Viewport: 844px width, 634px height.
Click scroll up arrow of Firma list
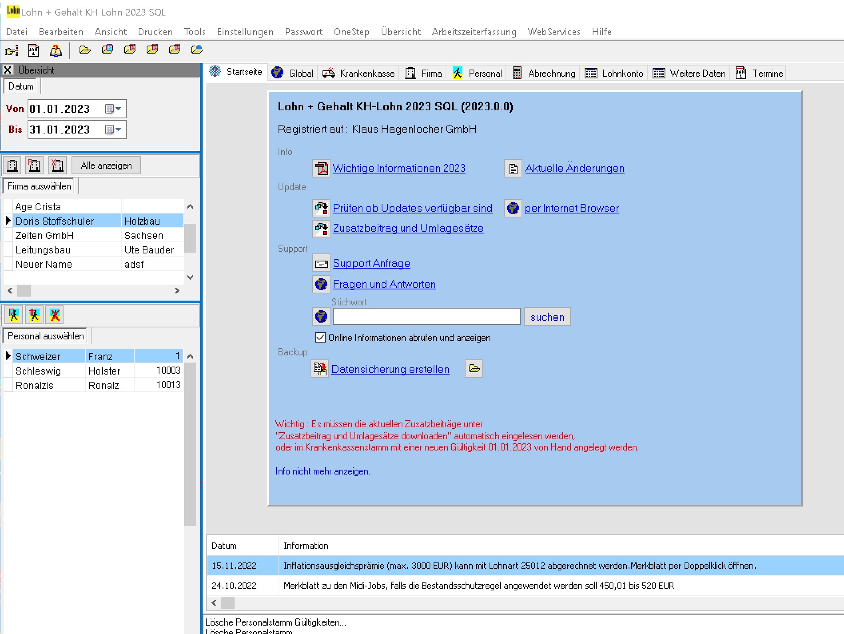click(190, 207)
